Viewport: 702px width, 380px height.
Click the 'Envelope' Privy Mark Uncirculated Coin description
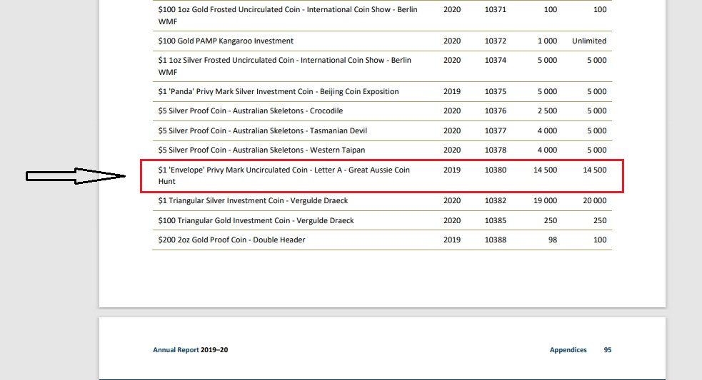[x=284, y=175]
